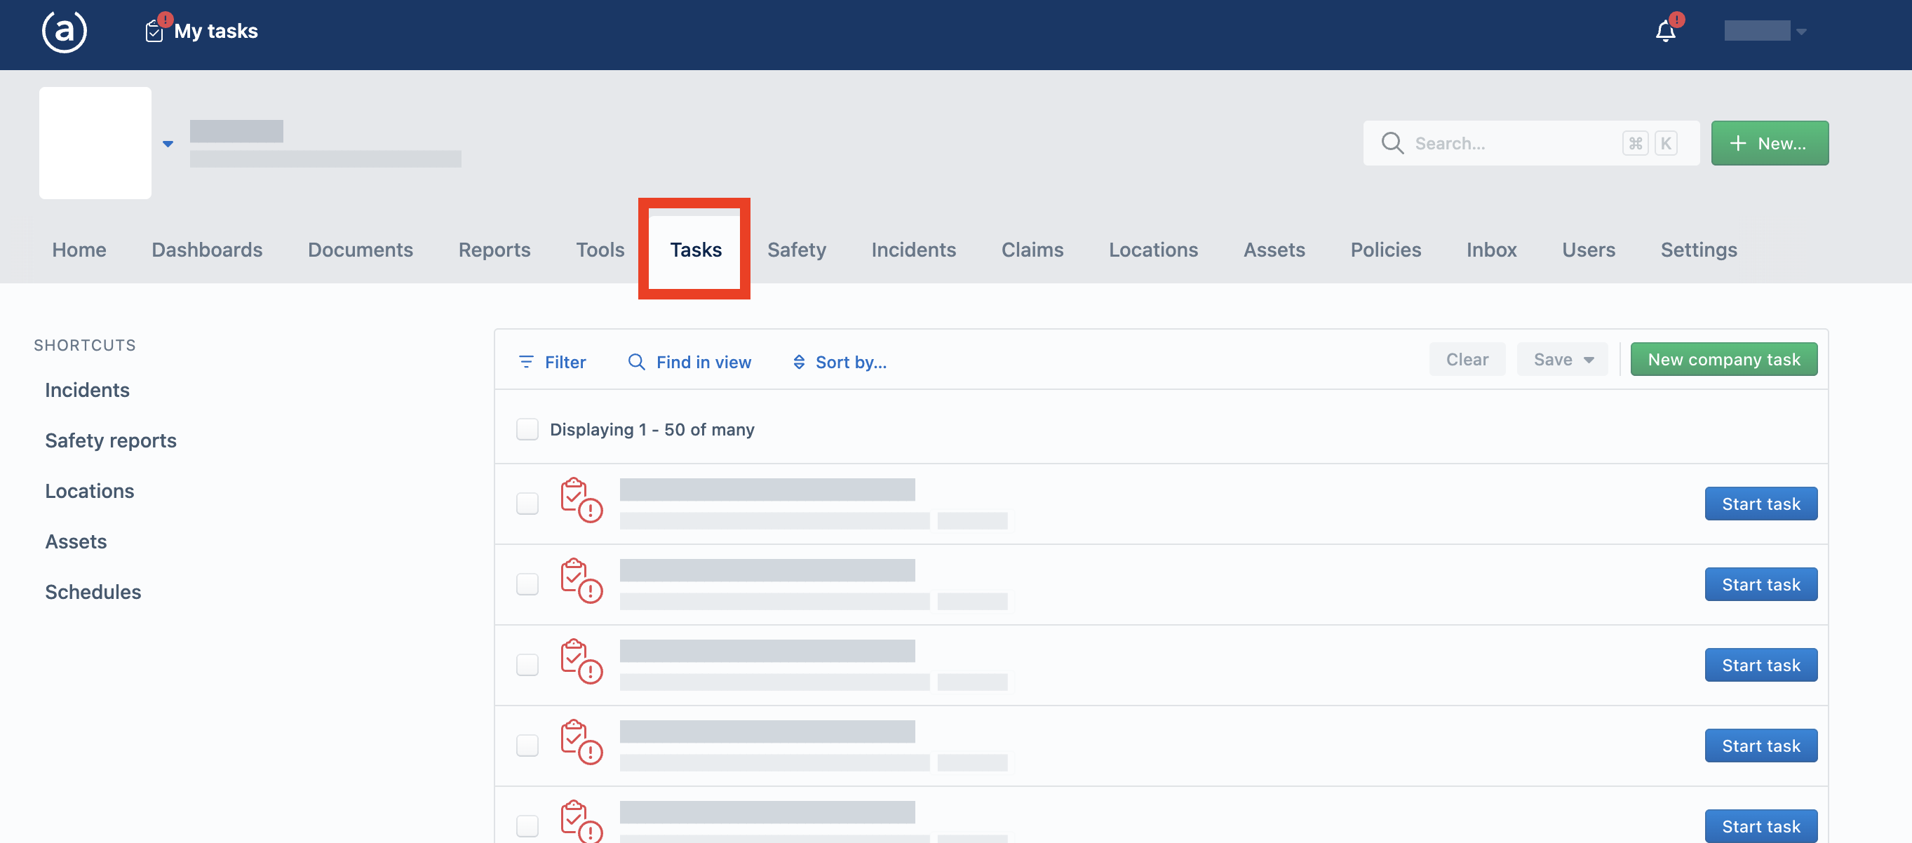This screenshot has height=843, width=1912.
Task: Click the second task's overdue clipboard icon
Action: click(x=581, y=581)
